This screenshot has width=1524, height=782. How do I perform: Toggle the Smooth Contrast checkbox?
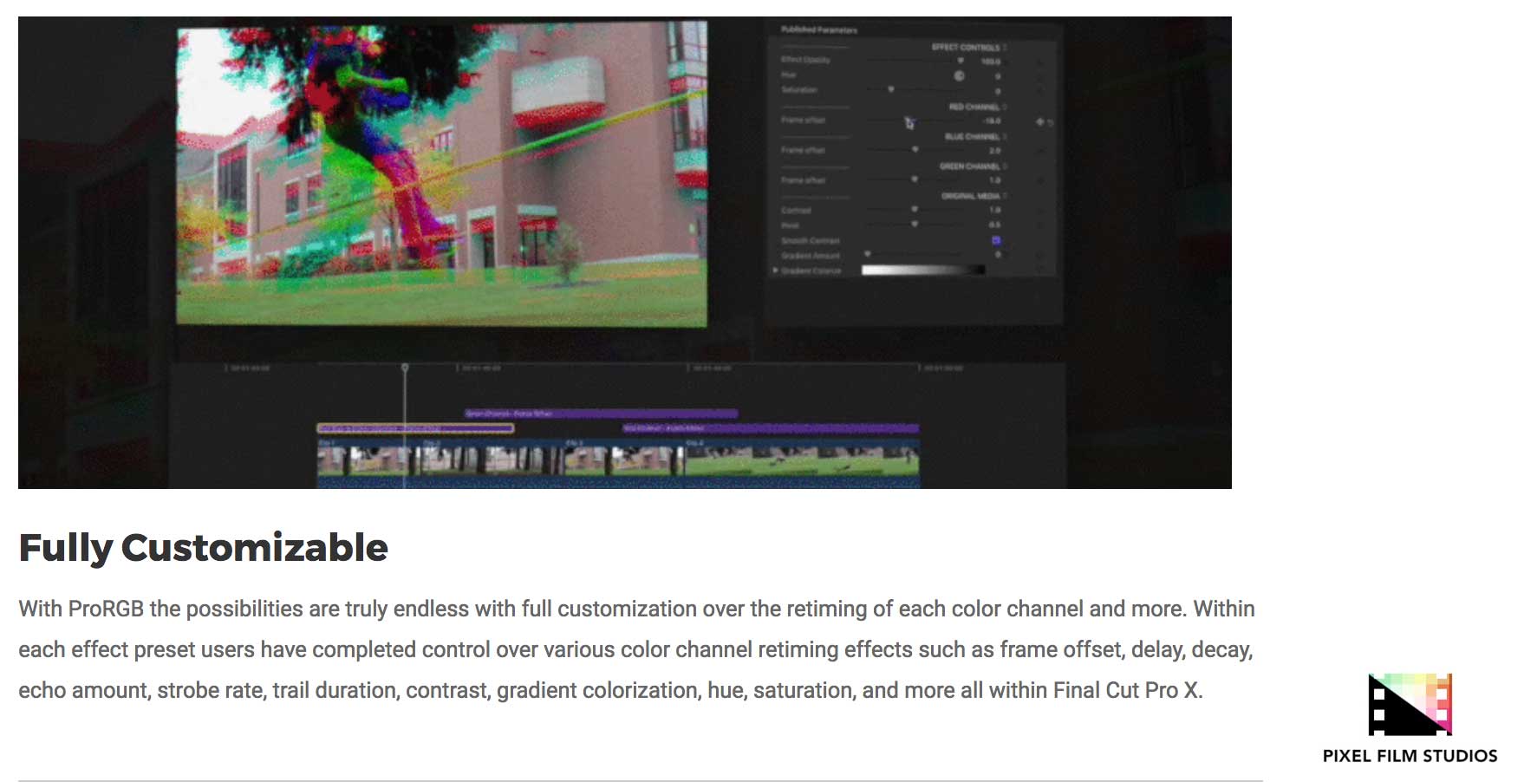tap(996, 240)
